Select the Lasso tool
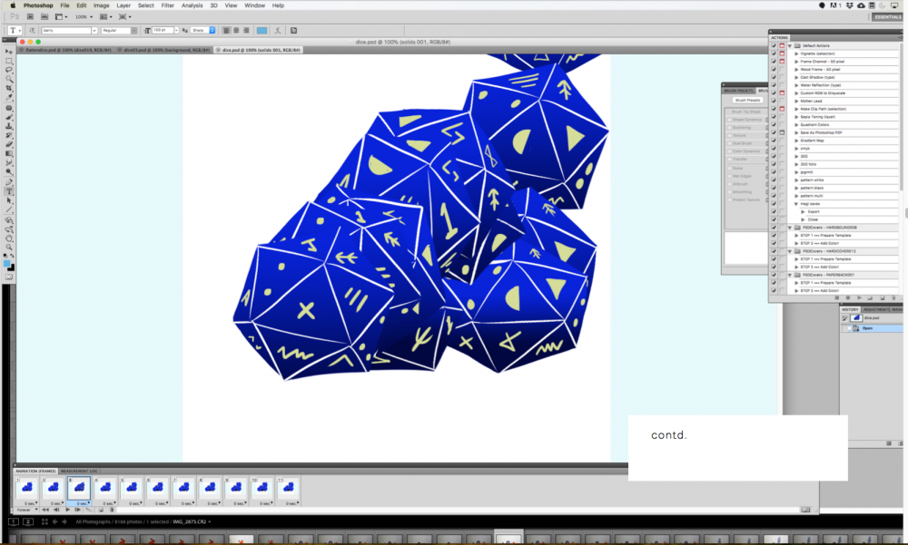This screenshot has width=908, height=545. (x=9, y=70)
